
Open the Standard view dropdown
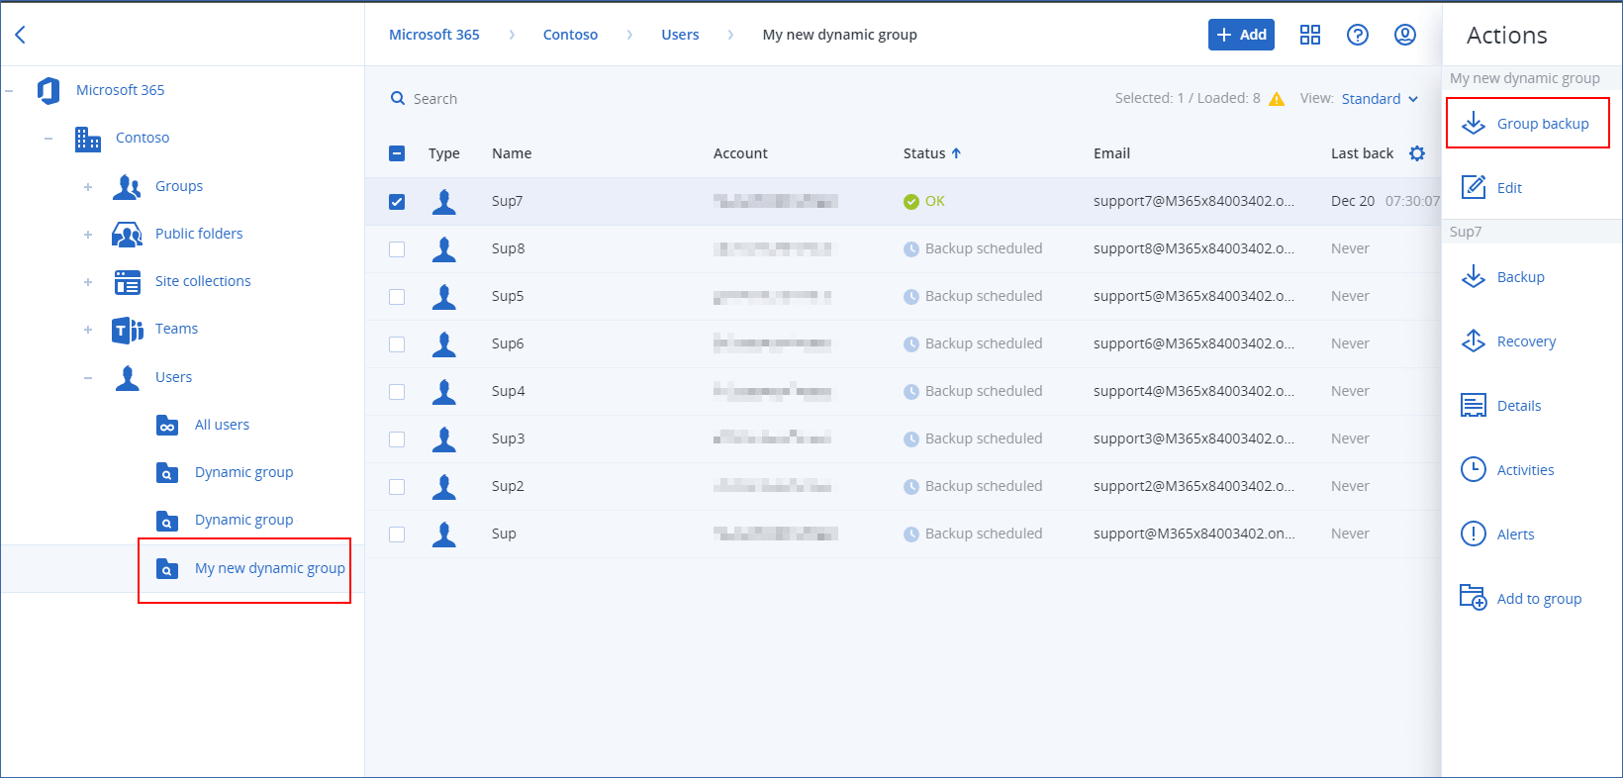(1380, 99)
